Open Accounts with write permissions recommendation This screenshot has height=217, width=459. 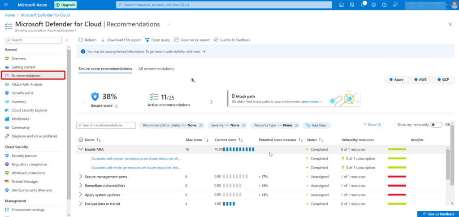tap(136, 168)
